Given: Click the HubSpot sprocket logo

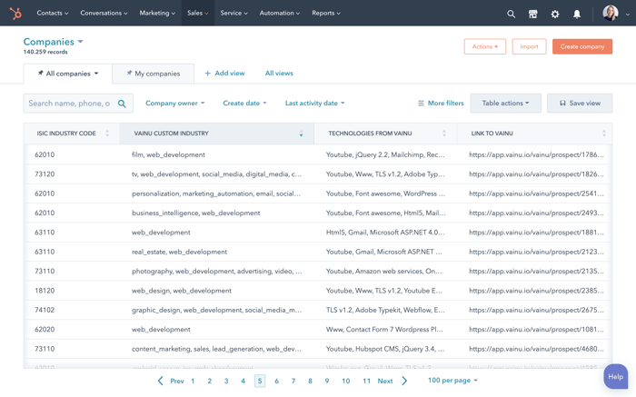Looking at the screenshot, I should 15,14.
